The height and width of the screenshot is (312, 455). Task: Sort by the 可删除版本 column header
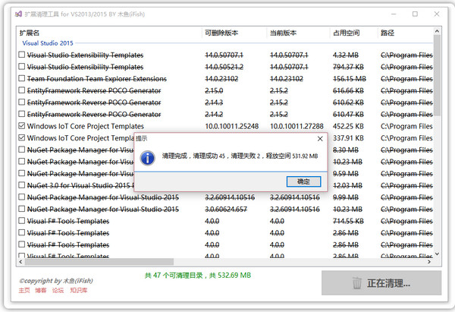tap(234, 33)
